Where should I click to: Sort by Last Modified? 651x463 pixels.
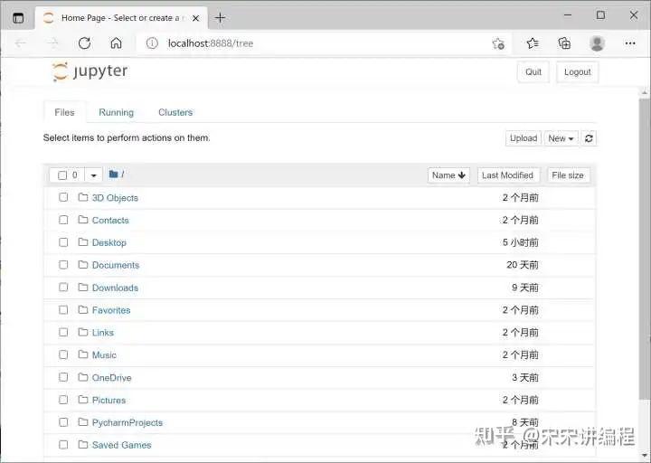(x=508, y=175)
